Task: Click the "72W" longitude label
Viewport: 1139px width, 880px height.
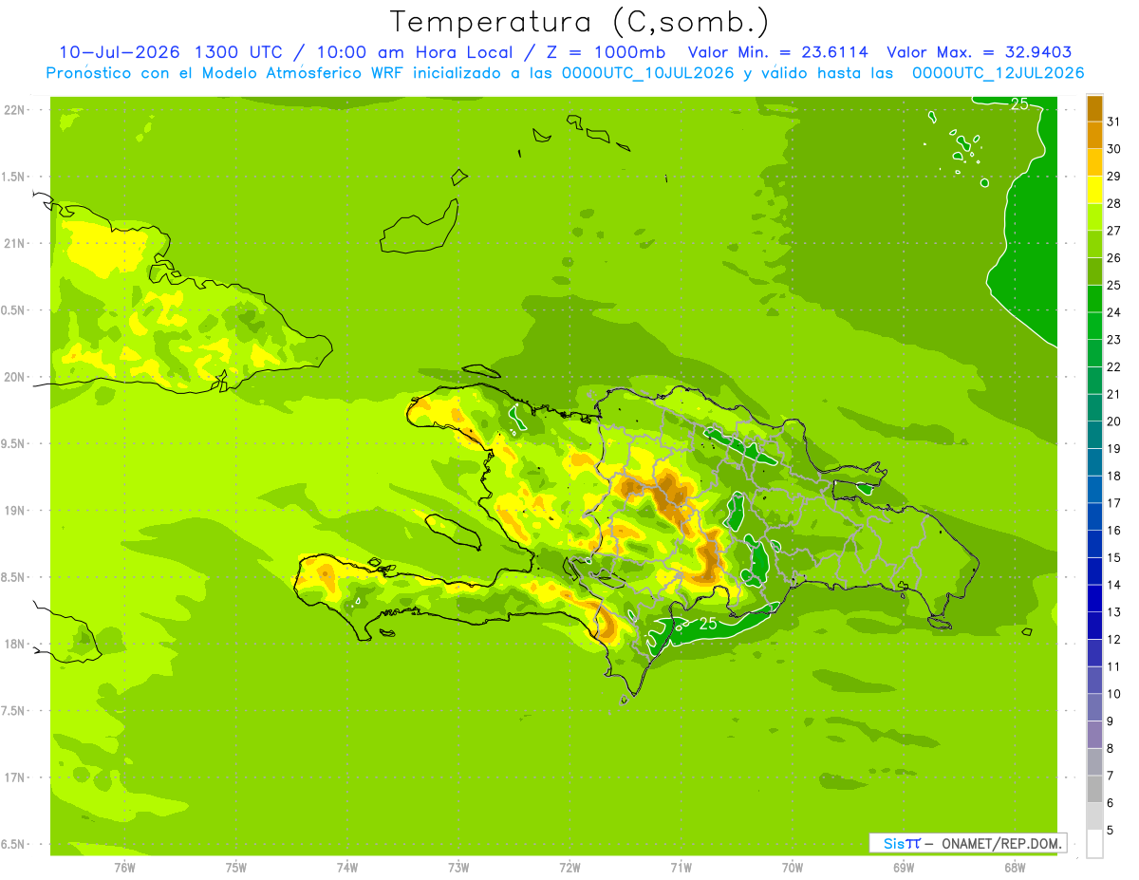Action: pyautogui.click(x=569, y=867)
